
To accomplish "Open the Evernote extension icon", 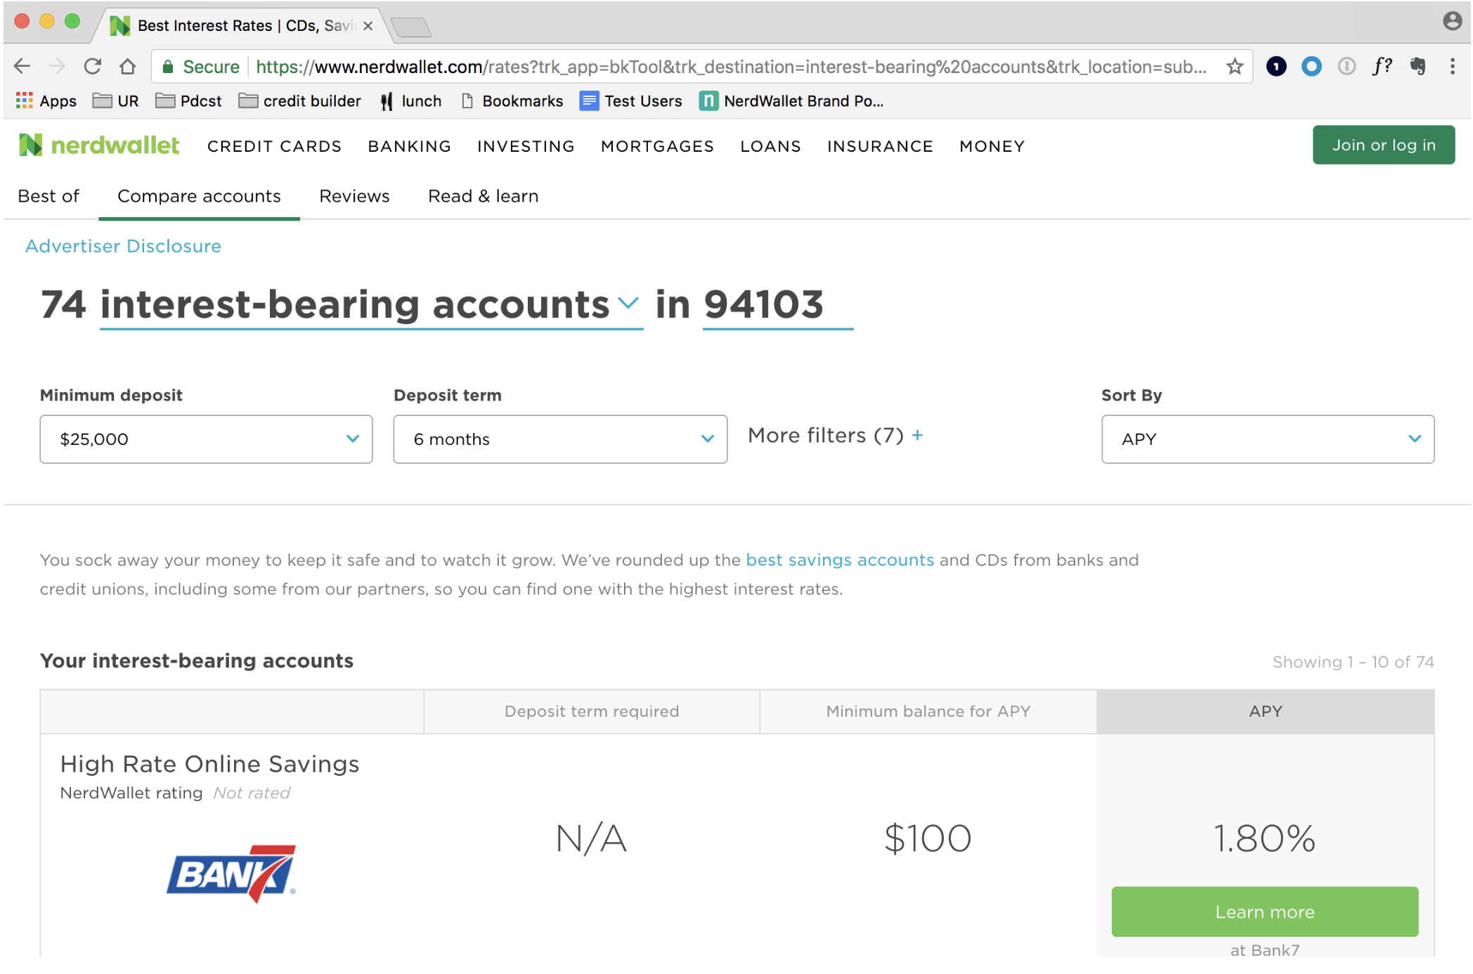I will point(1417,67).
